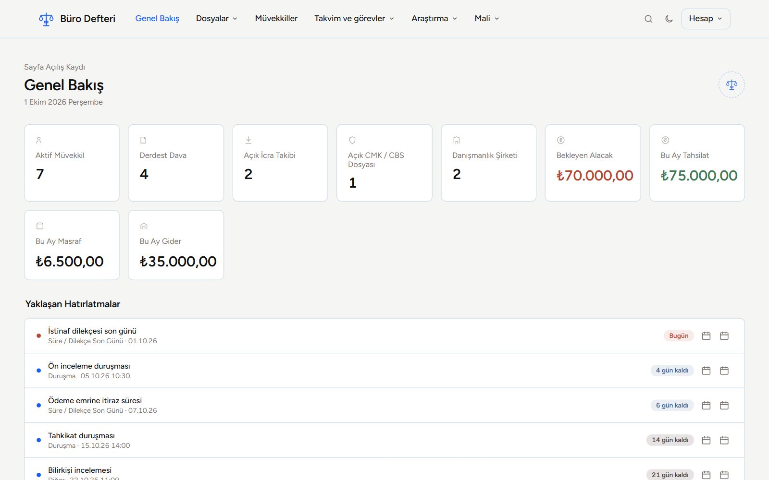This screenshot has width=769, height=480.
Task: Click the ₺35.000,00 Bu Ay Gider amount
Action: (x=178, y=262)
